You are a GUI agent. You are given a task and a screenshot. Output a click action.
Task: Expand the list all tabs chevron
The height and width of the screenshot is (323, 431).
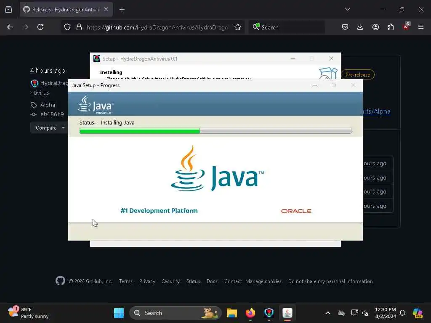click(348, 9)
